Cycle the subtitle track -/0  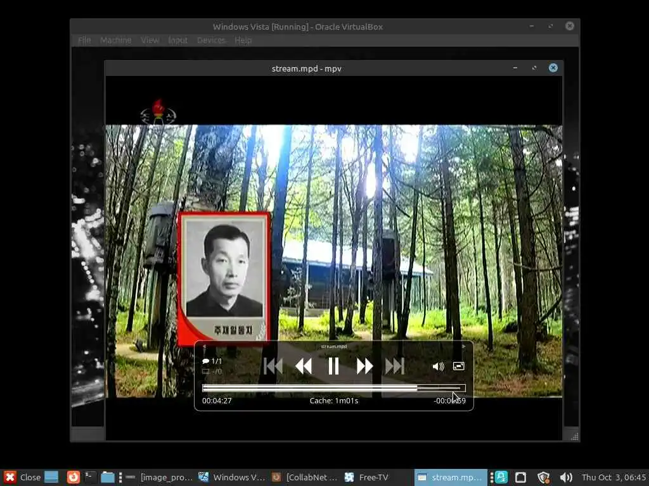pos(212,371)
